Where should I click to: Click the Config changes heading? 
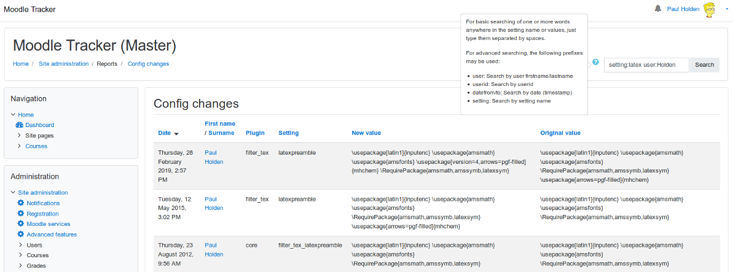coord(197,103)
